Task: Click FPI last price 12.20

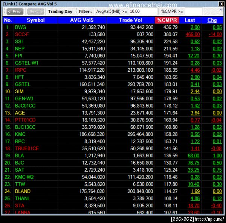Action: 194,56
